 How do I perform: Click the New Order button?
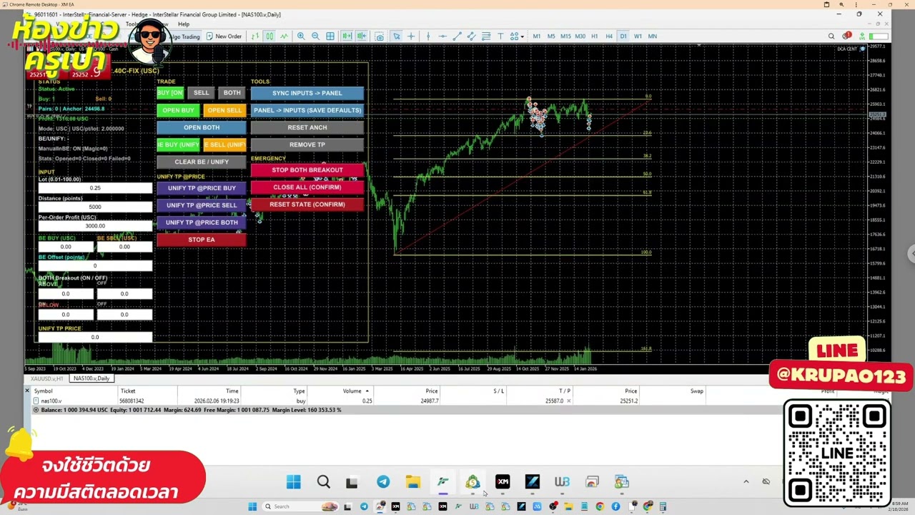click(224, 36)
